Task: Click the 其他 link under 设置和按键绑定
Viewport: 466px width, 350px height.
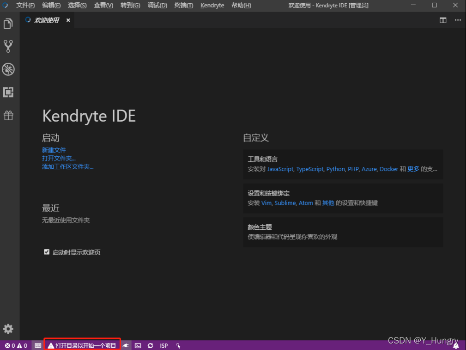Action: [328, 203]
